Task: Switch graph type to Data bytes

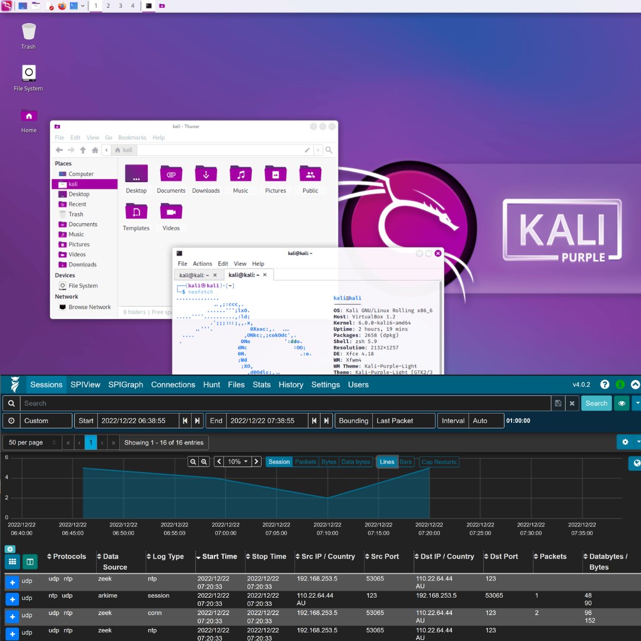Action: (x=356, y=462)
